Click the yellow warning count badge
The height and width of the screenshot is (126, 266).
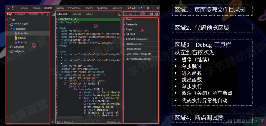pyautogui.click(x=134, y=8)
